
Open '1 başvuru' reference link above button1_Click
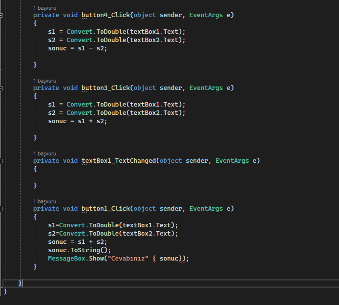pos(45,201)
